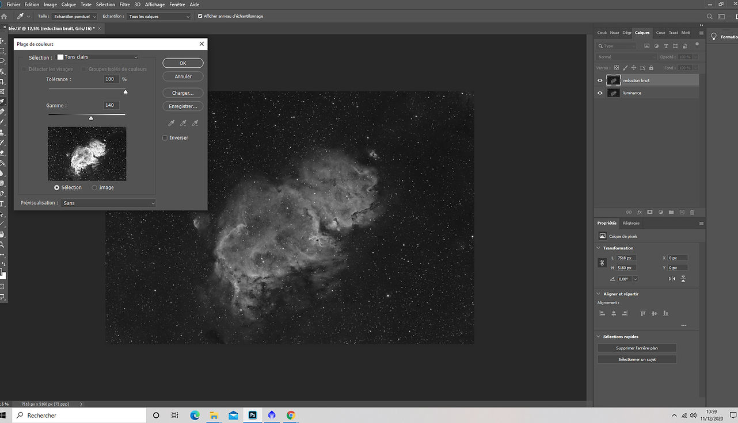Click the Tolérance slider handle
Viewport: 738px width, 423px height.
click(125, 92)
